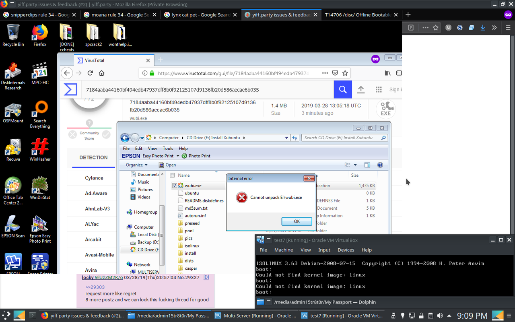
Task: Open WinDirStat desktop shortcut
Action: click(40, 188)
